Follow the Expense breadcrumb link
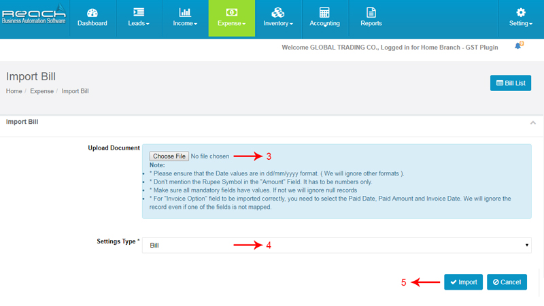 [x=41, y=91]
